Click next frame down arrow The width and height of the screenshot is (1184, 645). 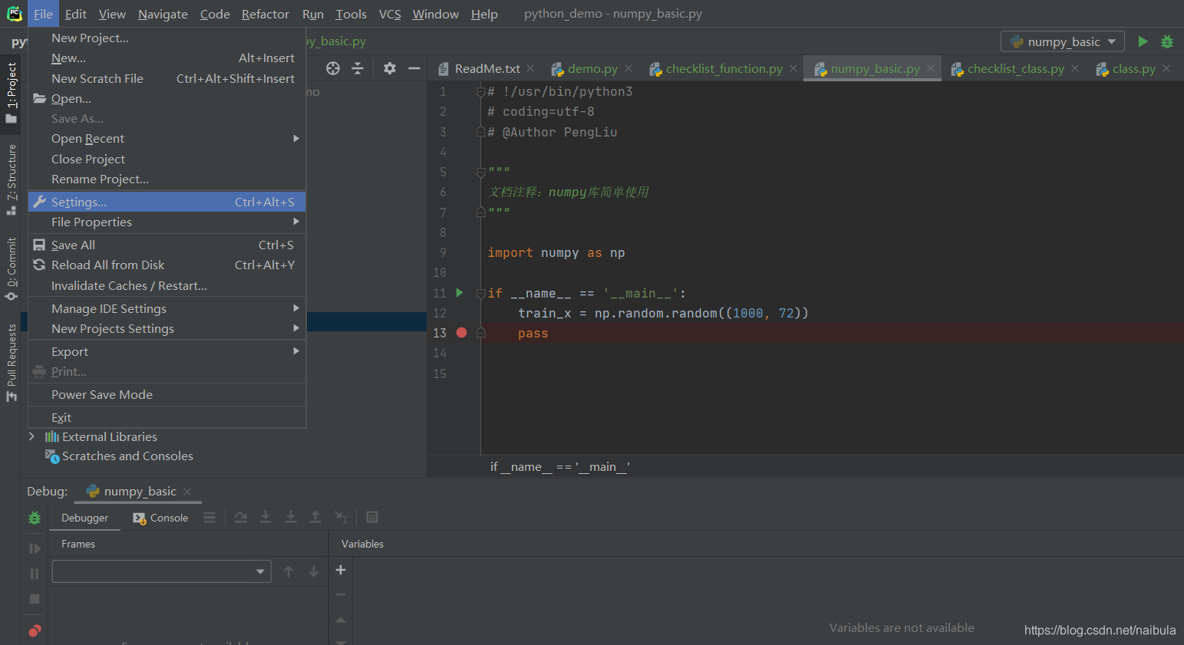click(x=314, y=571)
